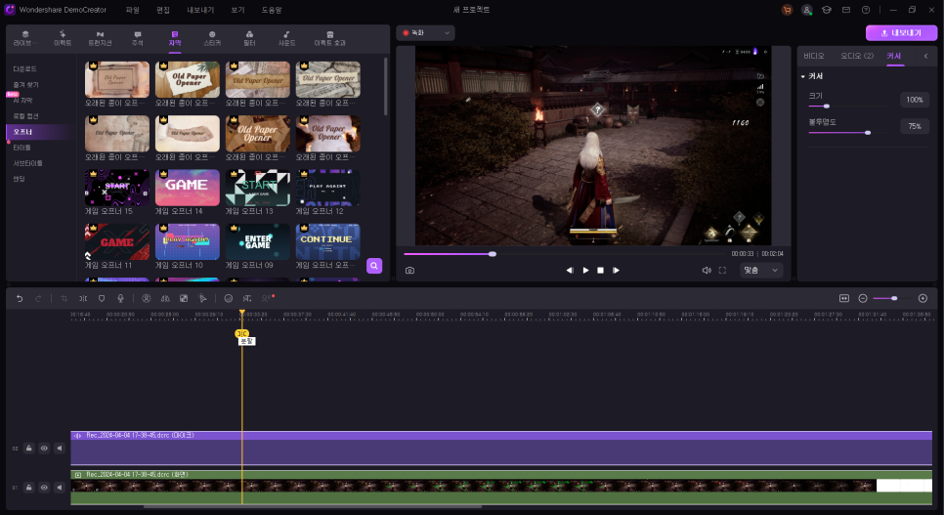The image size is (944, 515).
Task: Open the shopping cart icon
Action: (x=787, y=10)
